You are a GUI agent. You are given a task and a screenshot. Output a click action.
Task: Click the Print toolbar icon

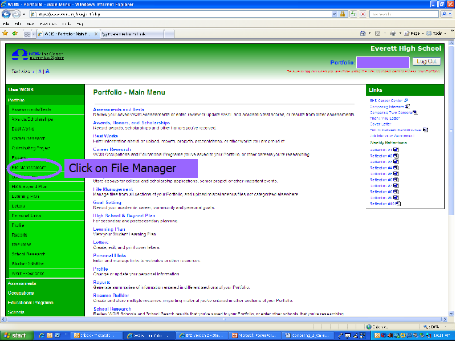coord(393,34)
